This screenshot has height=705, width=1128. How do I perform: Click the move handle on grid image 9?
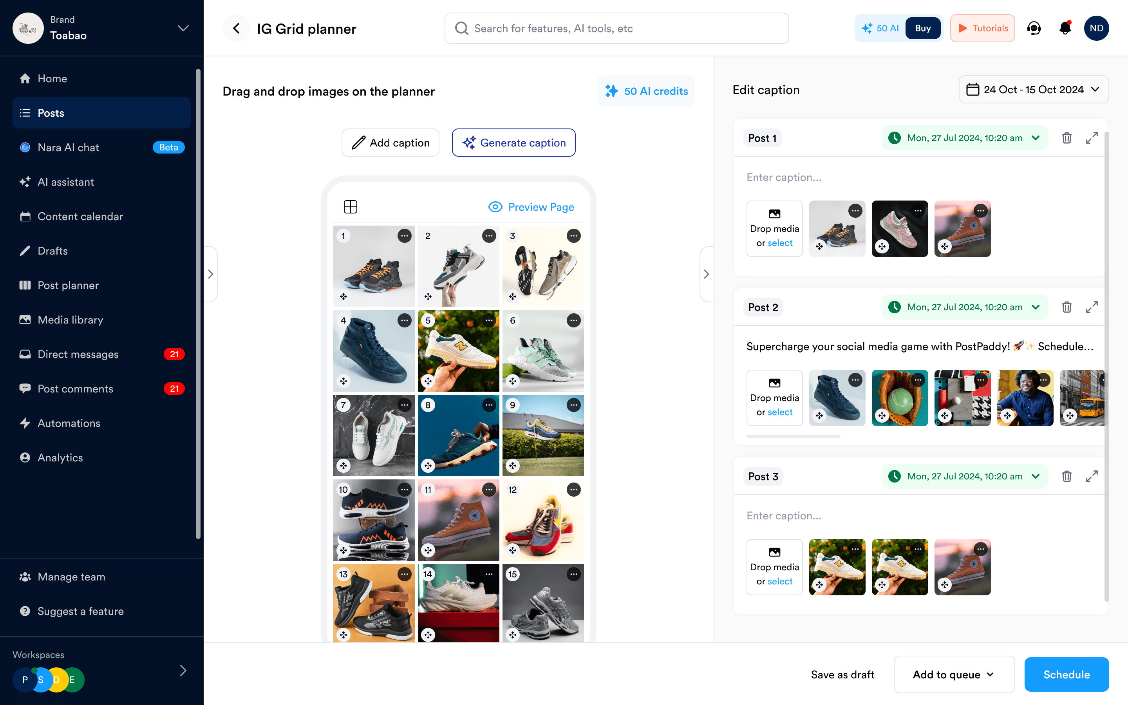point(513,466)
